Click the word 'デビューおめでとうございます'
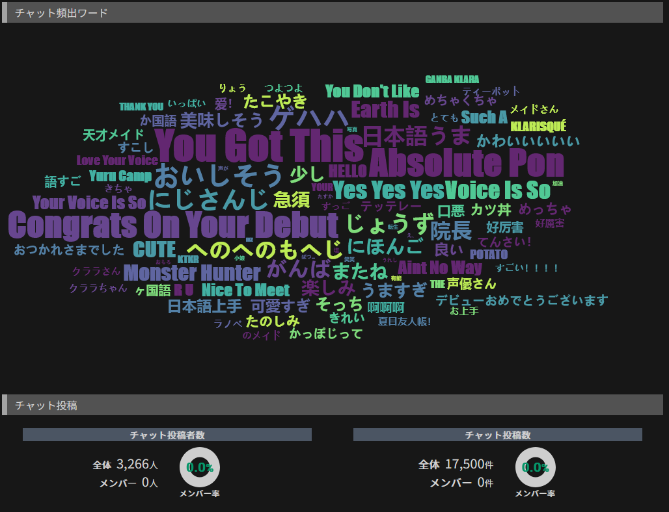Viewport: 669px width, 512px height. pyautogui.click(x=521, y=300)
